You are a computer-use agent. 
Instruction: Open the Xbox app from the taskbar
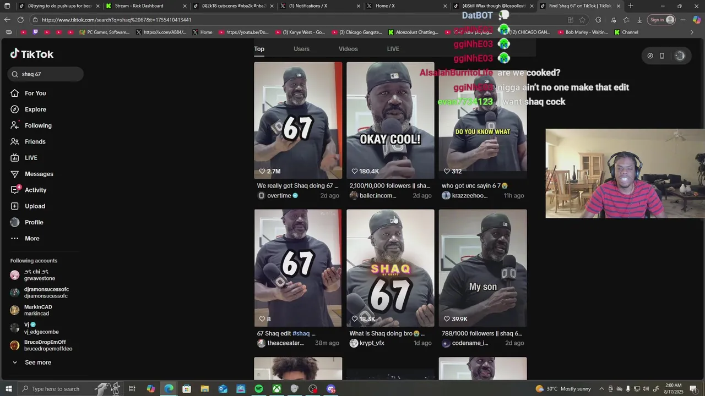click(276, 389)
